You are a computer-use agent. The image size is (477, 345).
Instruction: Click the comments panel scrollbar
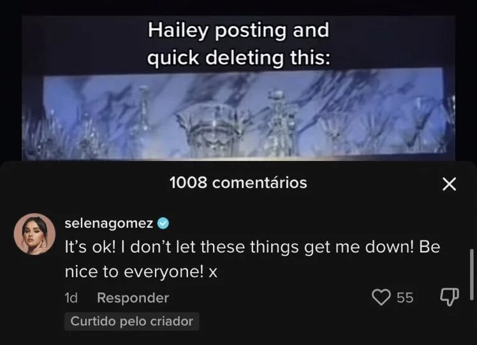tap(471, 274)
